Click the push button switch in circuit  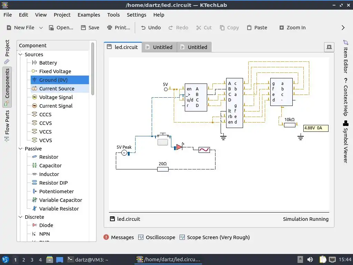[163, 139]
